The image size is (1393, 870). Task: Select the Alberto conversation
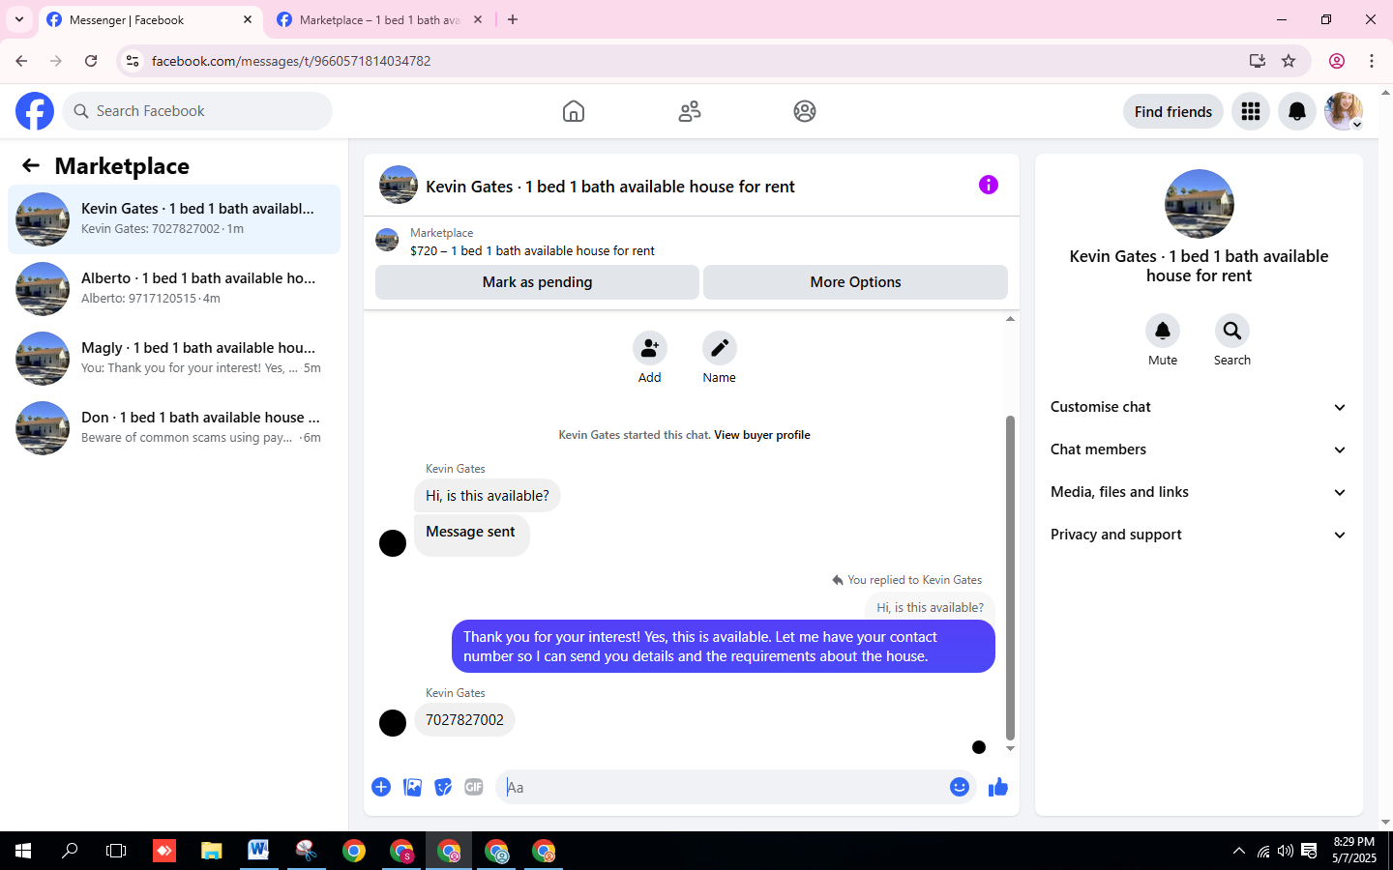174,289
